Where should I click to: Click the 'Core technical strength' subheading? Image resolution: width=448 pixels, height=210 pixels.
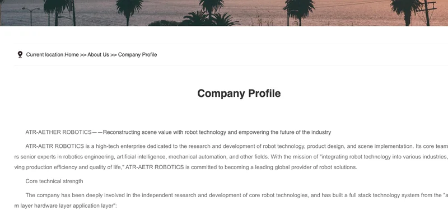[54, 181]
